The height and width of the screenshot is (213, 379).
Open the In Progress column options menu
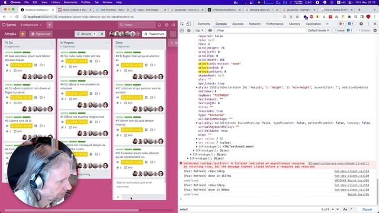(x=107, y=43)
